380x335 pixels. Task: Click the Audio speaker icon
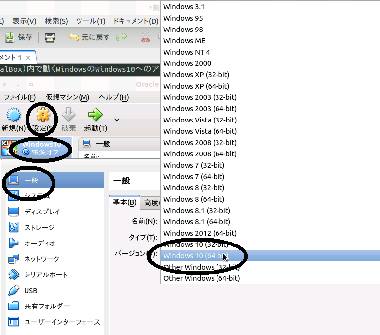[x=13, y=243]
